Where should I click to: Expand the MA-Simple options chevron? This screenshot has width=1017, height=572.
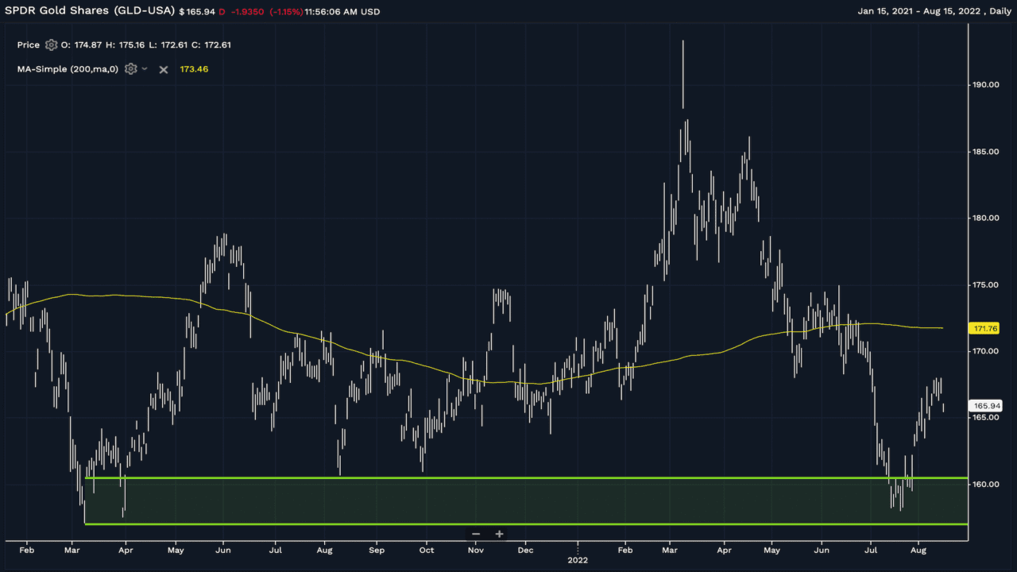pos(145,69)
